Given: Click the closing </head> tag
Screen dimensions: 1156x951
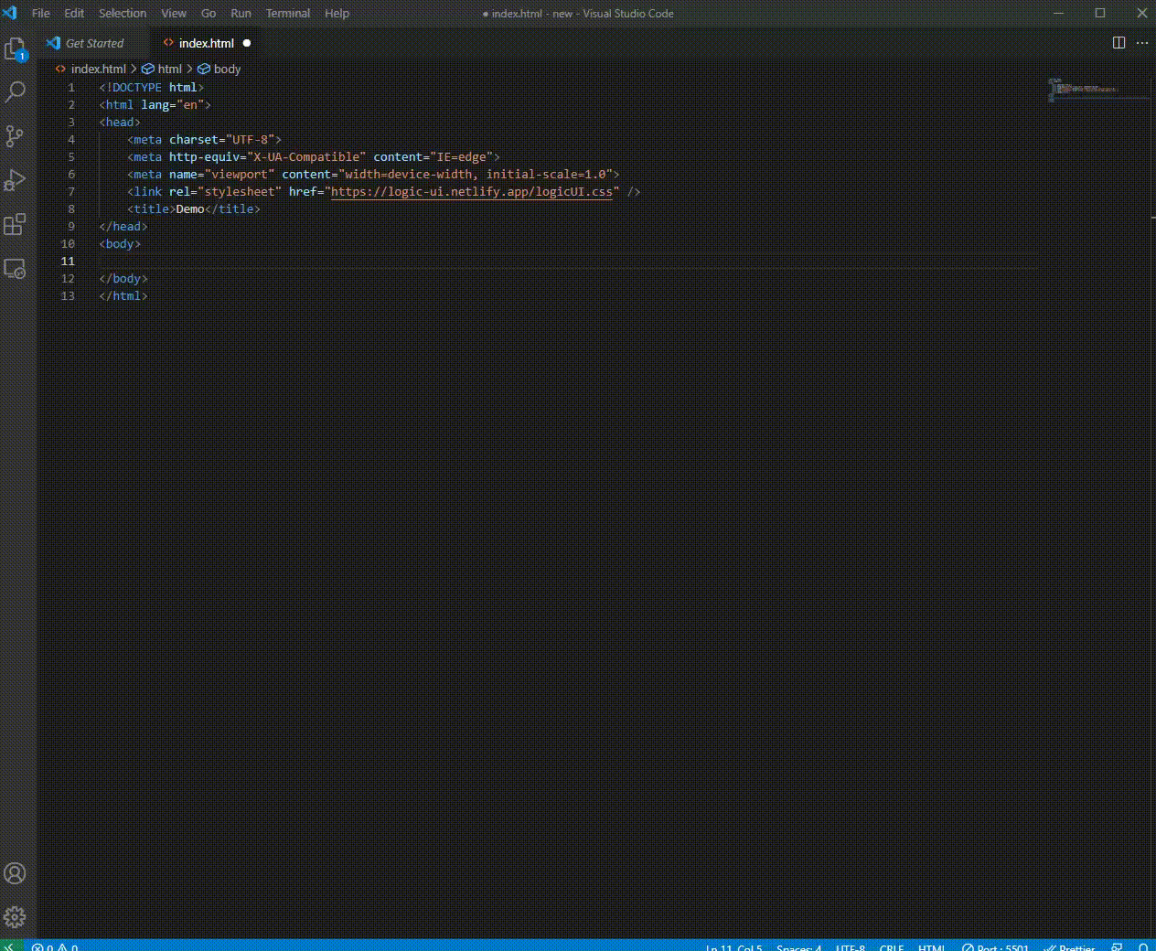Looking at the screenshot, I should point(123,227).
